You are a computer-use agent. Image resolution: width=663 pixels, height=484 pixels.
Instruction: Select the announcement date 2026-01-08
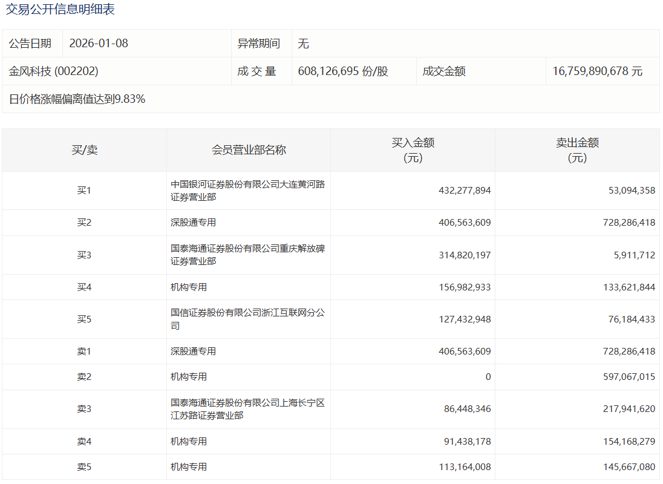point(99,44)
